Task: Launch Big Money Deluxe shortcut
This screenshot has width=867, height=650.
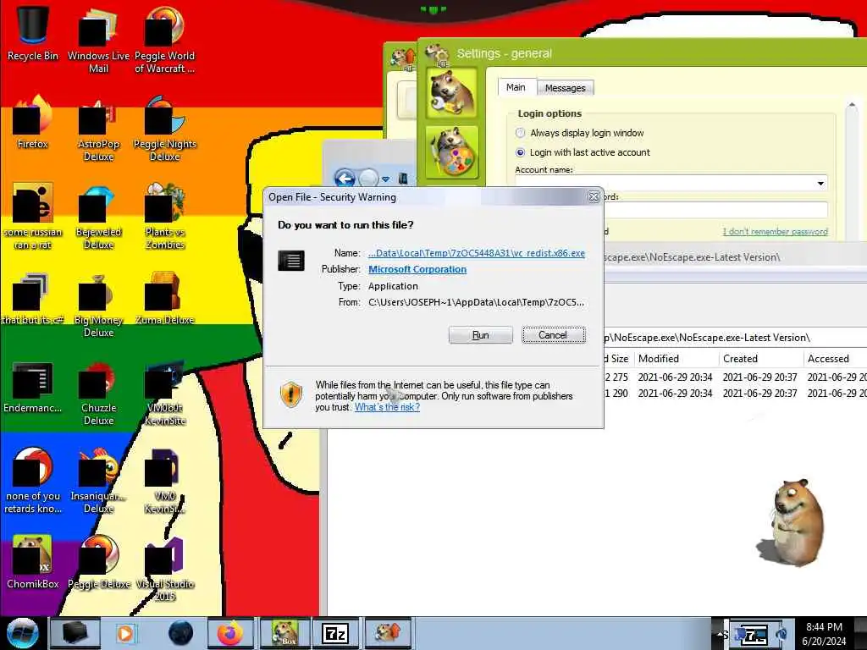Action: click(x=98, y=304)
